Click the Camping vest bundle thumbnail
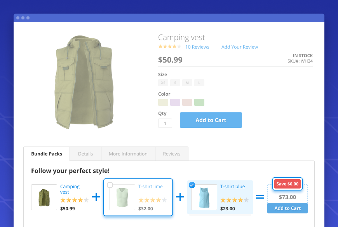The image size is (338, 227). [44, 197]
